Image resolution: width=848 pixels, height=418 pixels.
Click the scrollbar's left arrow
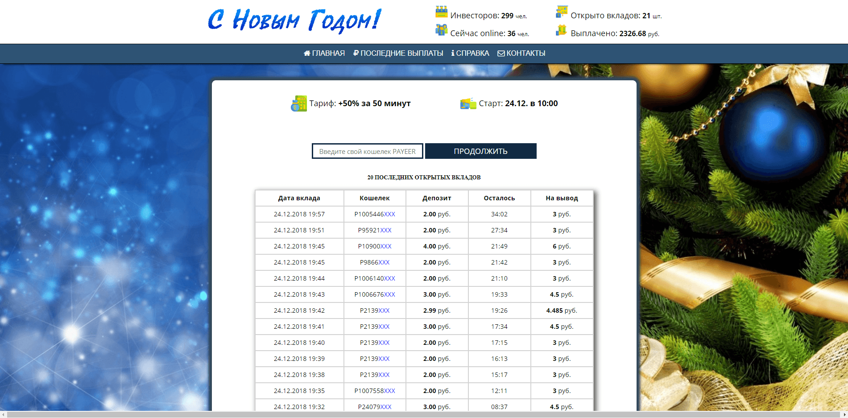[3, 414]
